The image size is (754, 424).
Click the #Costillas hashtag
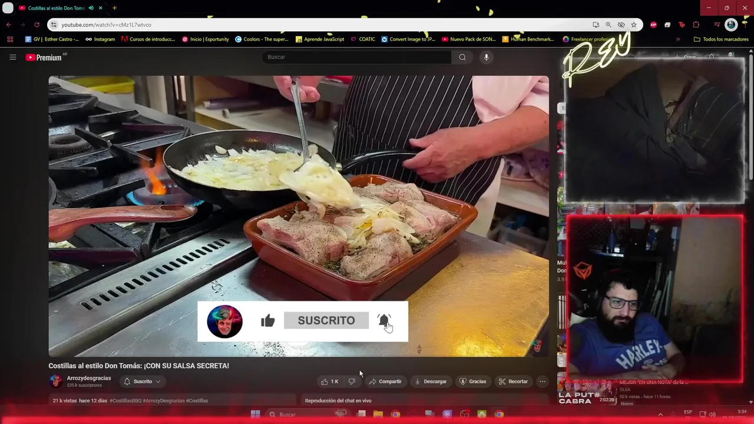[197, 400]
